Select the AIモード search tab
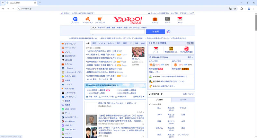257x138 pixels. [101, 28]
